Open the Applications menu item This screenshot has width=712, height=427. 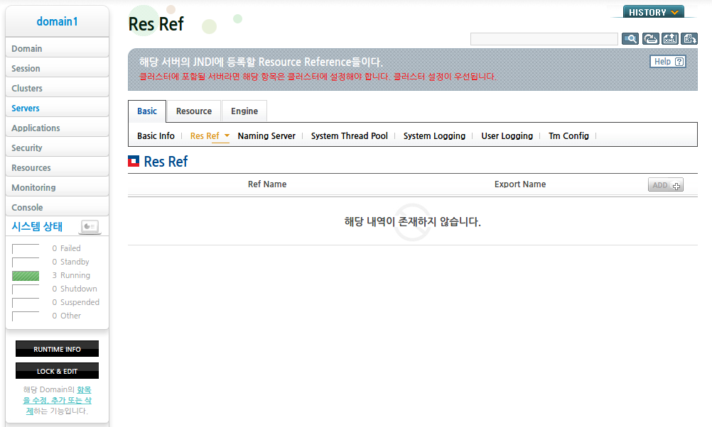58,128
